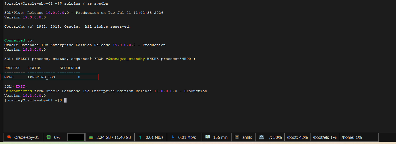Click the v$managed_standby view name
Screen dimensions: 396x144
click(125, 59)
